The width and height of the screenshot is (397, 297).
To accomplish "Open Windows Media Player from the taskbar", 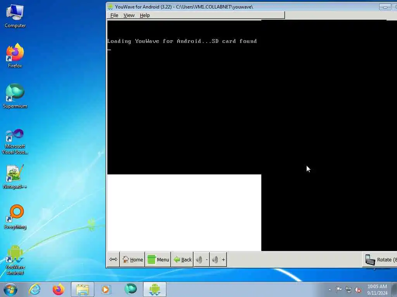I will tap(105, 289).
